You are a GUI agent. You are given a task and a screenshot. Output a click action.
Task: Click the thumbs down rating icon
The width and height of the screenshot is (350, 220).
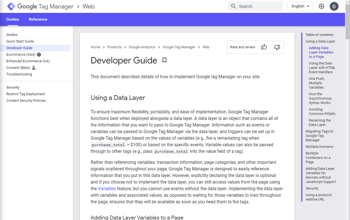[277, 47]
